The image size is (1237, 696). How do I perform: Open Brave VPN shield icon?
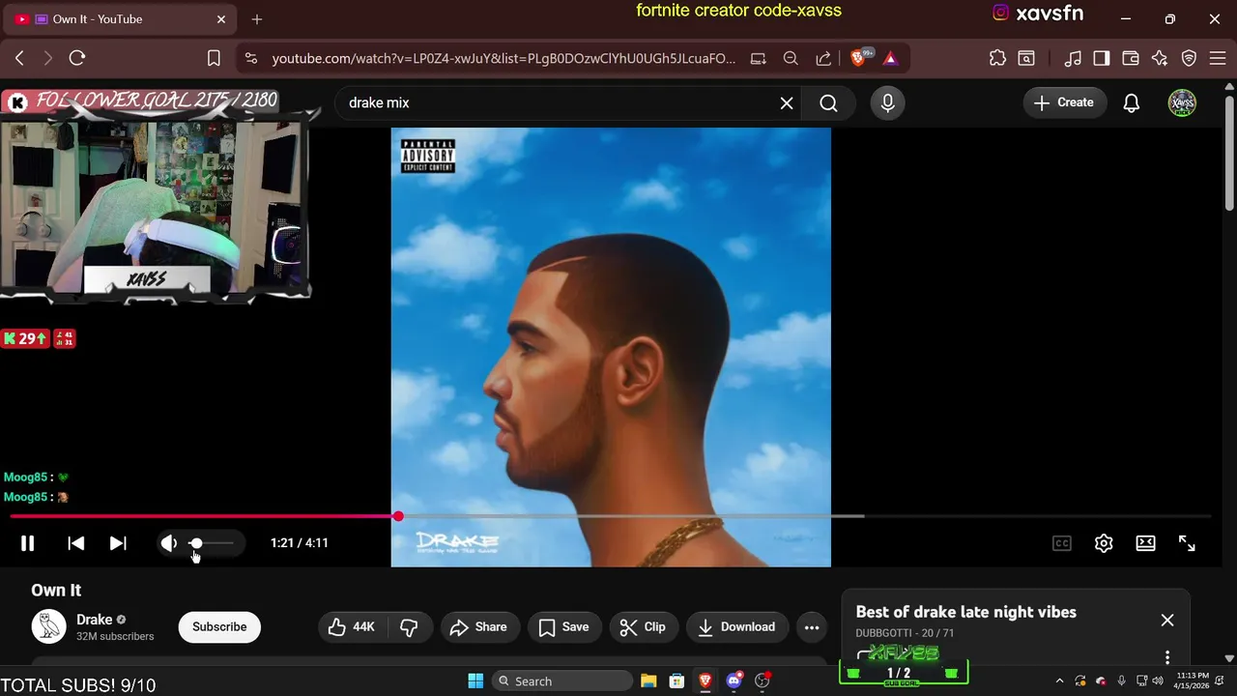[x=1190, y=58]
